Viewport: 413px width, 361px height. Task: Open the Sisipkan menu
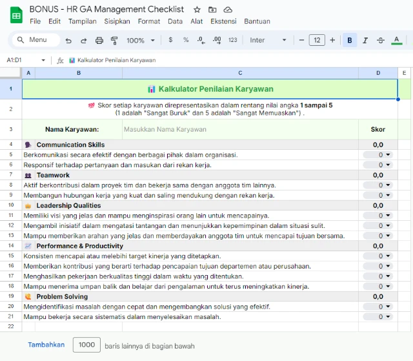click(x=117, y=21)
